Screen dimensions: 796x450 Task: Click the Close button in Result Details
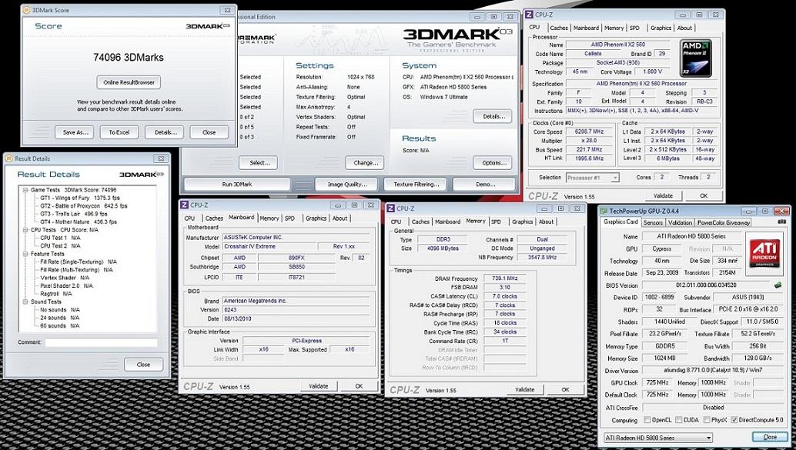point(144,365)
